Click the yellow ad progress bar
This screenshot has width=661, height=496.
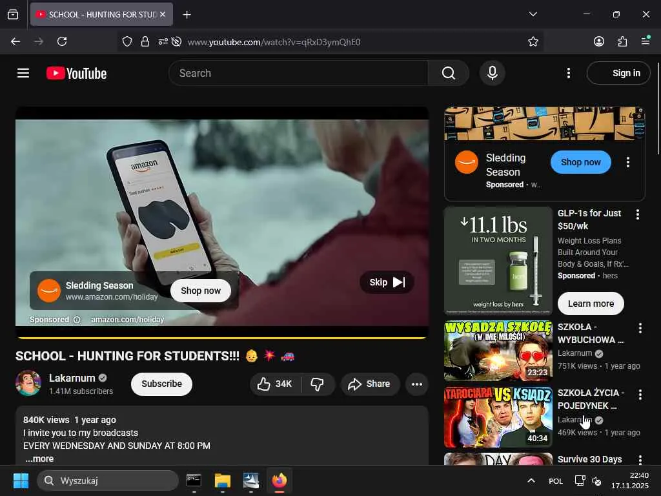(222, 338)
